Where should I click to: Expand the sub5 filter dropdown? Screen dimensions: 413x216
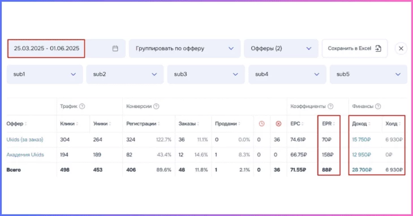(x=368, y=74)
